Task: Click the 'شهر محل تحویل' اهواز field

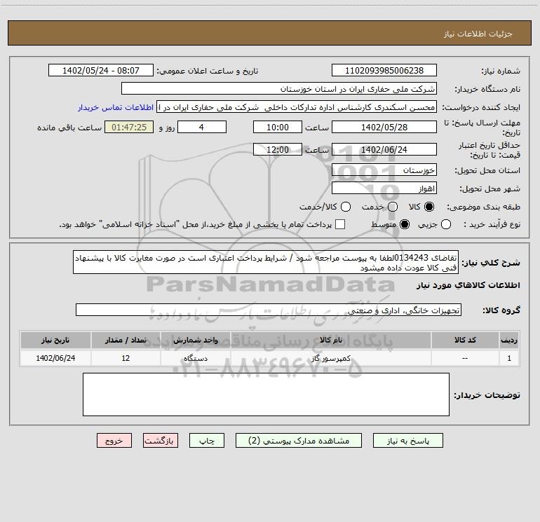Action: [x=384, y=188]
